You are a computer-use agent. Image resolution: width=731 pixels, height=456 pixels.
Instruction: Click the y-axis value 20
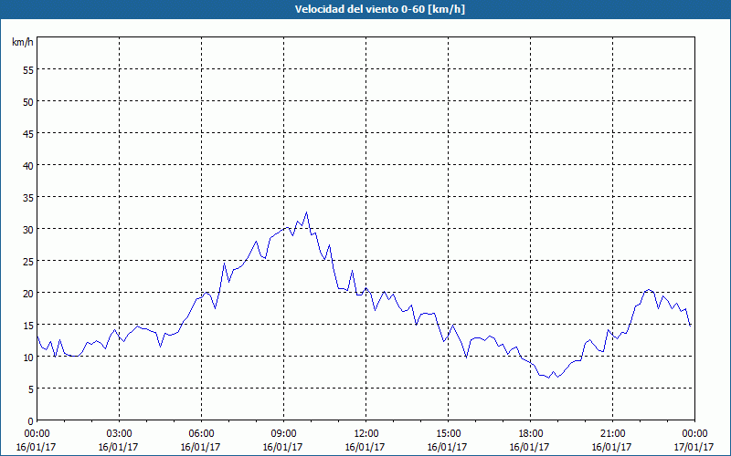[x=28, y=293]
